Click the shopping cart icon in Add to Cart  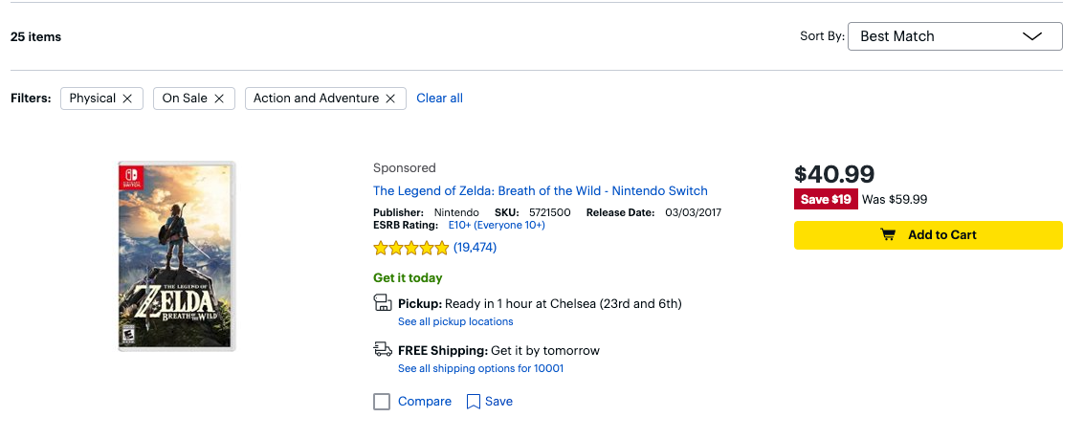tap(888, 235)
